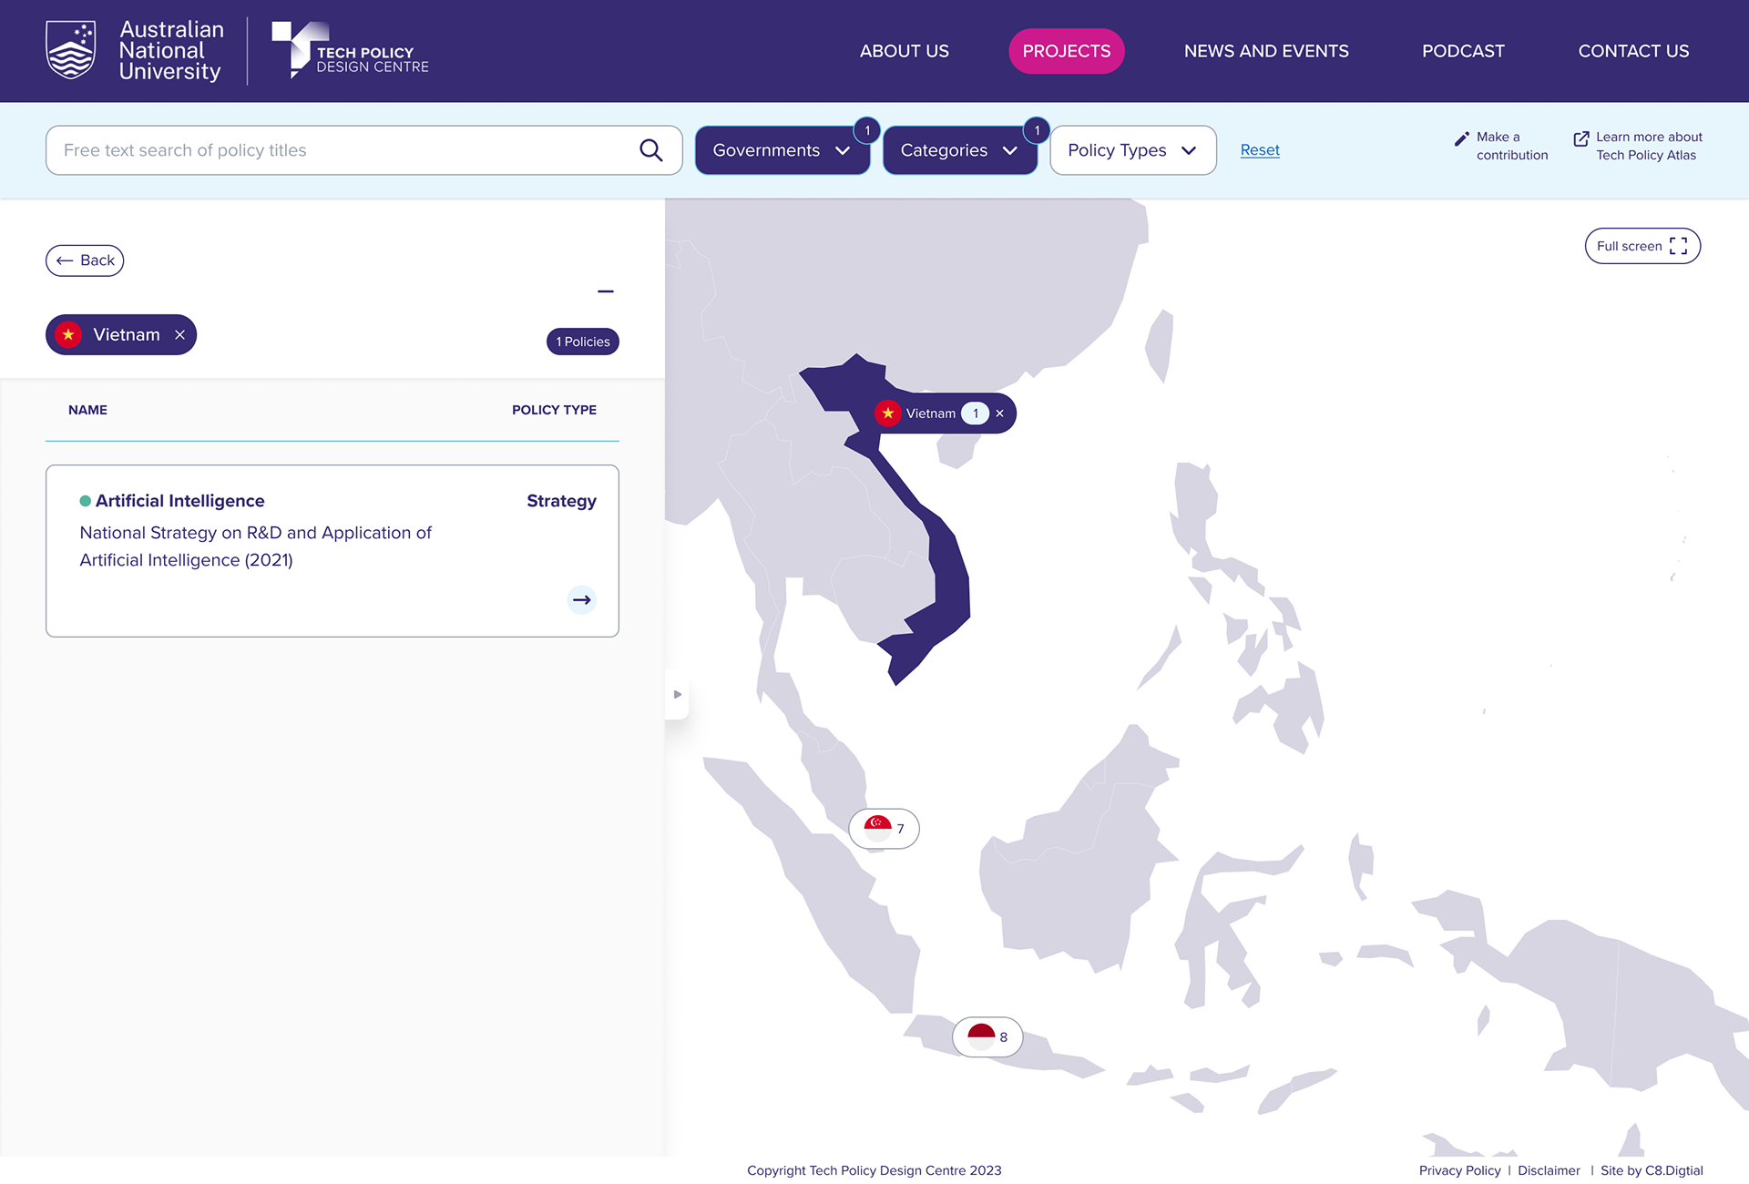
Task: Click the Vietnam flag in filter chip
Action: [x=68, y=335]
